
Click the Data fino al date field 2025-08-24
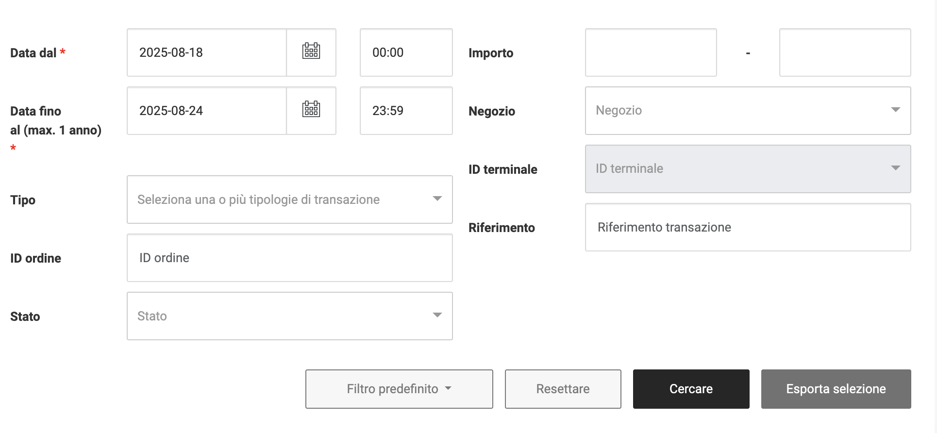207,111
